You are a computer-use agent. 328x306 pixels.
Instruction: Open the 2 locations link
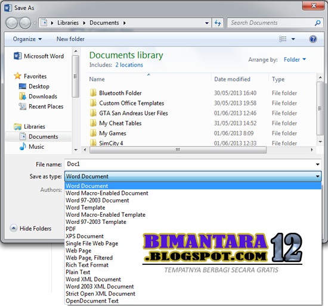(129, 65)
